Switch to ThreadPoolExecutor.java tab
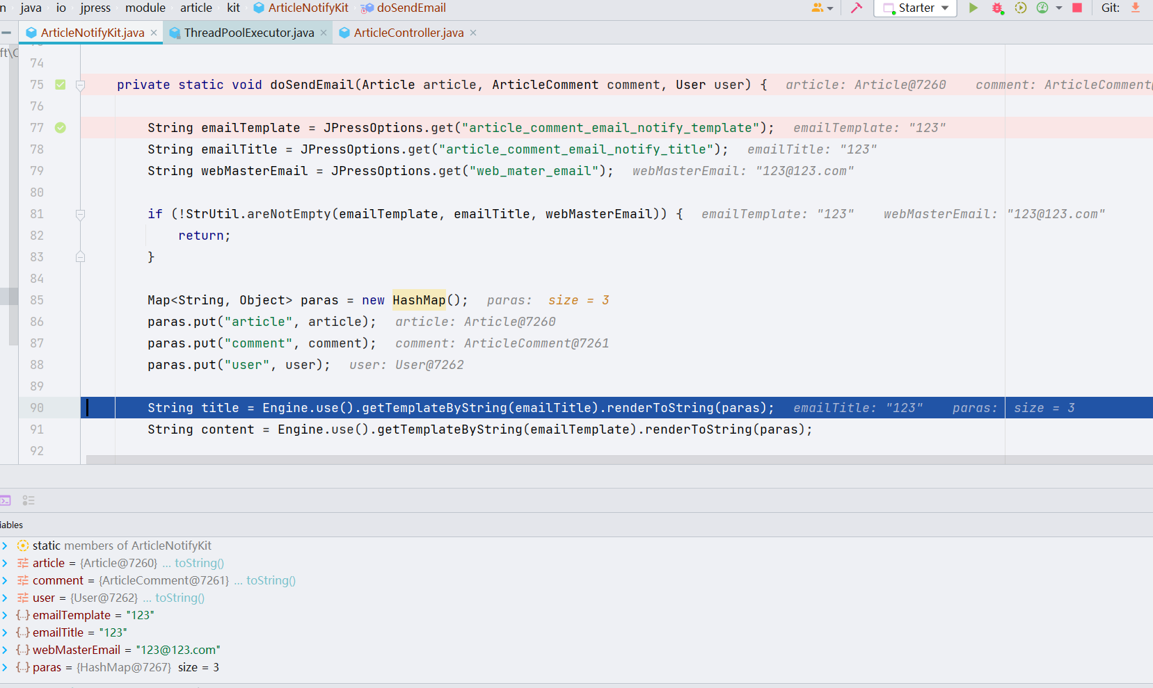Image resolution: width=1153 pixels, height=688 pixels. (x=248, y=33)
